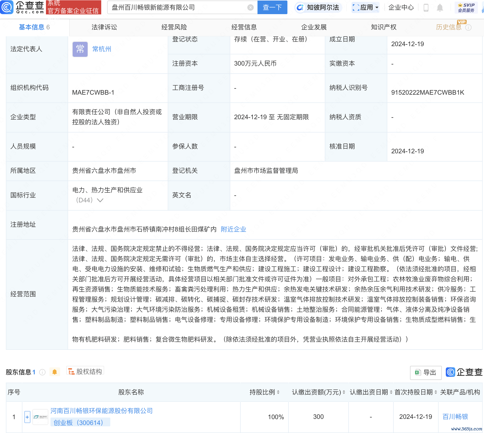Select organization code MAE7CWBB-1
Viewport: 484px width, 433px height.
coord(93,93)
